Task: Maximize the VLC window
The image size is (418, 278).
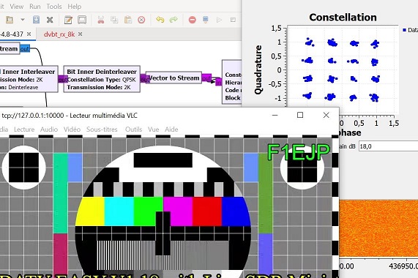Action: (x=300, y=115)
